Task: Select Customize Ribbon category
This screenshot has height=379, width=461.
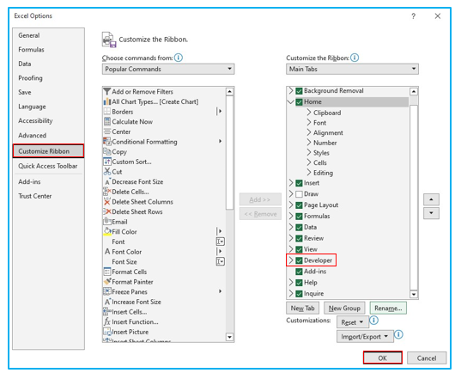Action: click(49, 151)
